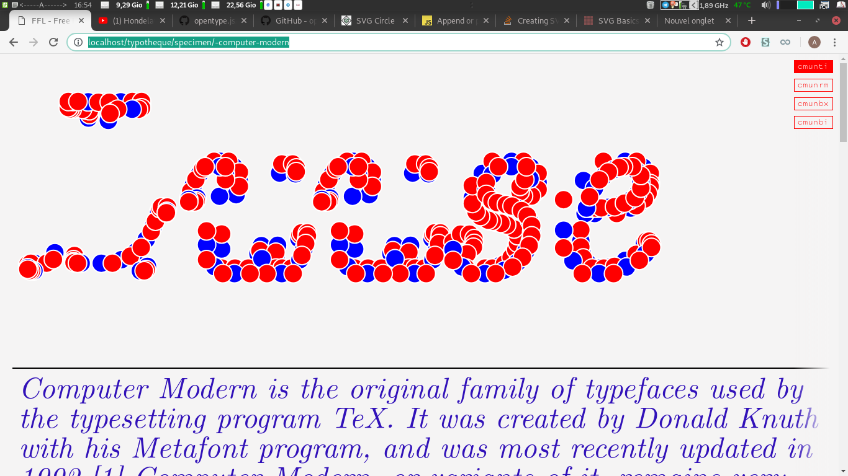The image size is (848, 476).
Task: Adjust volume using the speaker icon
Action: tap(765, 5)
